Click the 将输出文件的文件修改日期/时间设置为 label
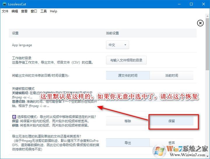This screenshot has width=210, height=159. pyautogui.click(x=41, y=76)
